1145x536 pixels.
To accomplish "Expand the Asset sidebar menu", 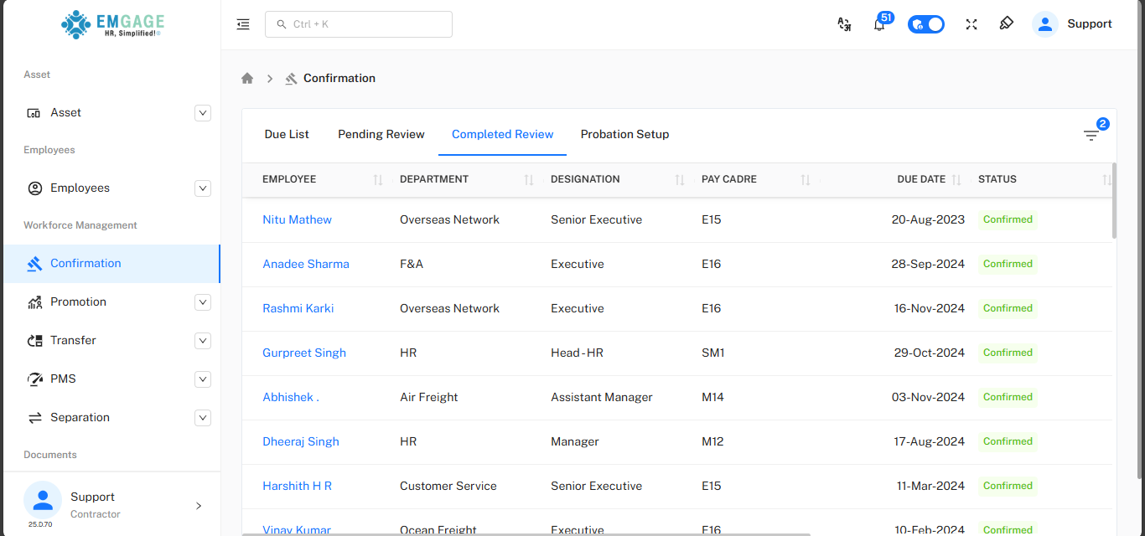I will click(202, 113).
